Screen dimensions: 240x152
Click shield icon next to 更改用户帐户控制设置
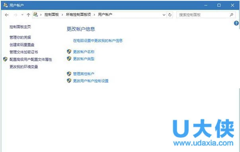(69, 80)
